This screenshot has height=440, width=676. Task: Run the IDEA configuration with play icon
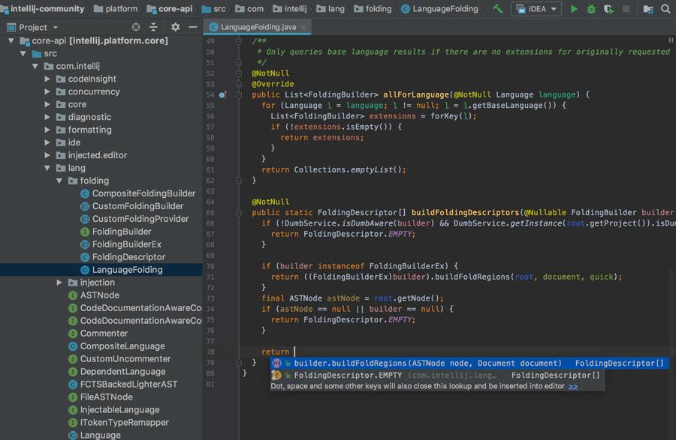tap(574, 8)
